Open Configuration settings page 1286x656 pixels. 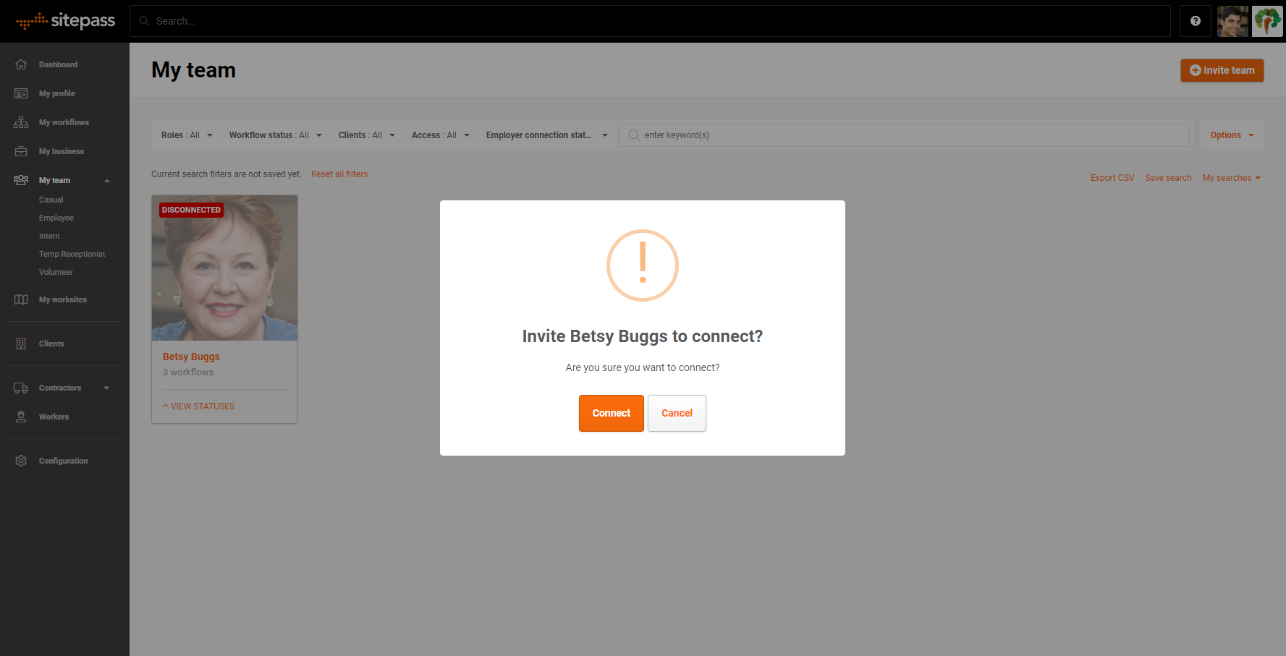pos(64,461)
